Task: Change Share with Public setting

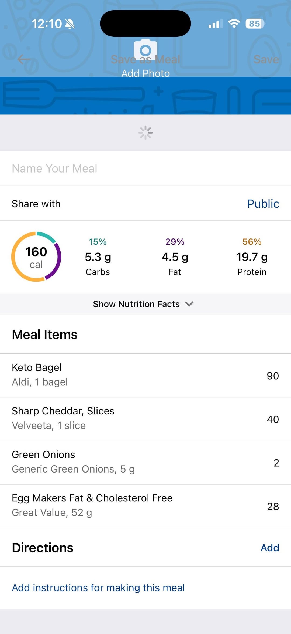Action: click(263, 204)
